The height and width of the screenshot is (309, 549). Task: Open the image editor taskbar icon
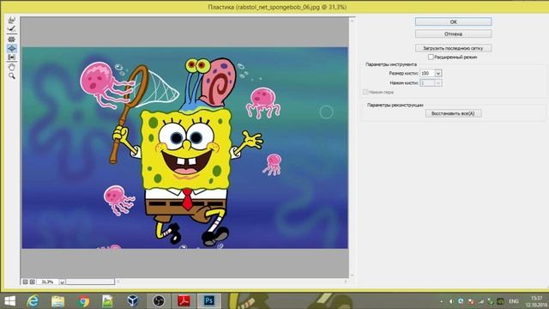[108, 301]
